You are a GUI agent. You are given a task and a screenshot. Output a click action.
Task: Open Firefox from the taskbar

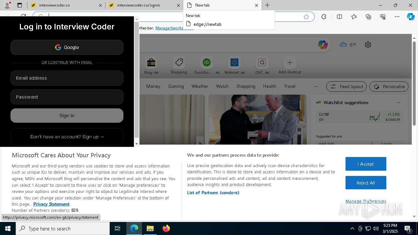coord(166,228)
